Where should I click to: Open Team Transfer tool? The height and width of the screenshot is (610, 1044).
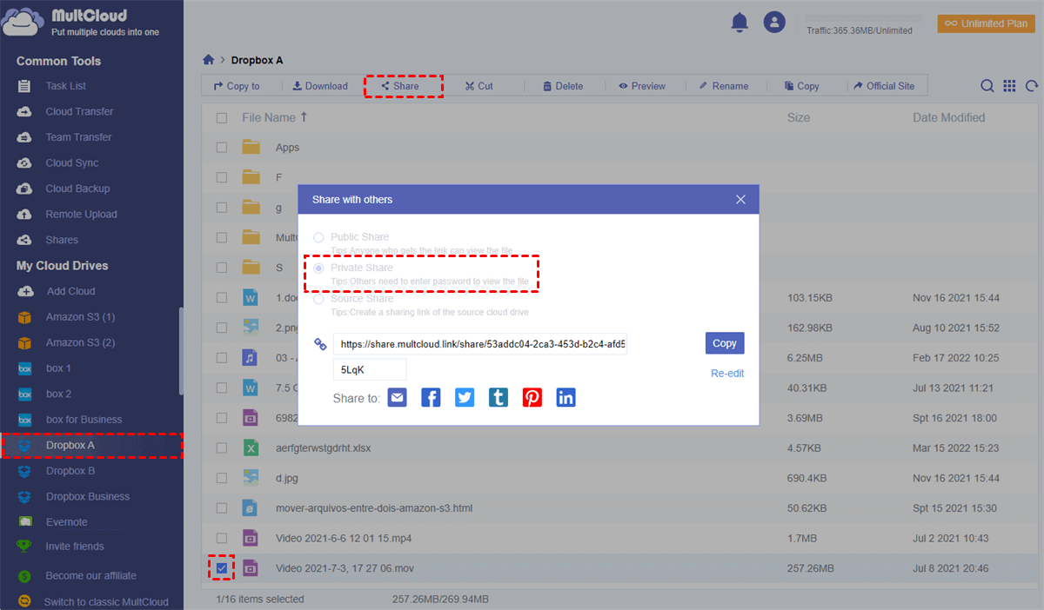(78, 137)
